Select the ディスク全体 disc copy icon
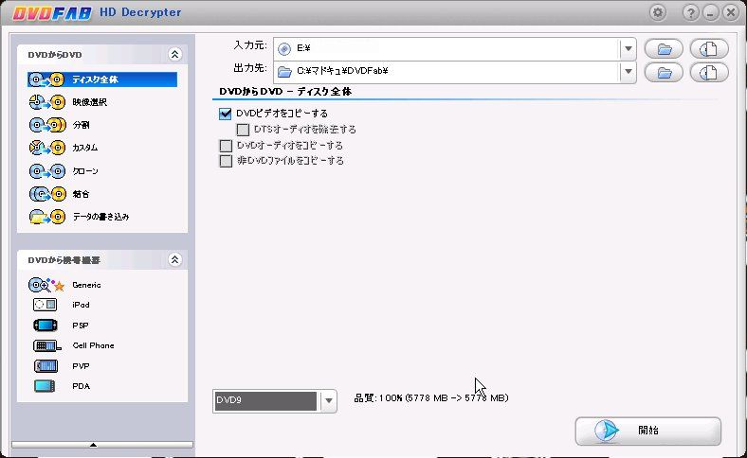Image resolution: width=747 pixels, height=458 pixels. pos(46,79)
